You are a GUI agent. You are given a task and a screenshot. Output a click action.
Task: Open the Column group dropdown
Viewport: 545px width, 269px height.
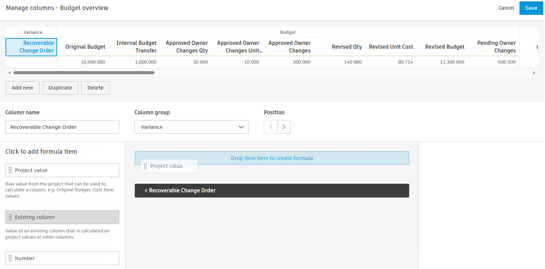191,127
